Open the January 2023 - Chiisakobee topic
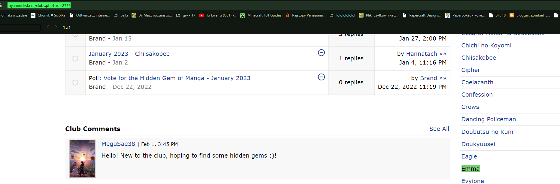Screen dimensions: 560x184 pyautogui.click(x=129, y=54)
